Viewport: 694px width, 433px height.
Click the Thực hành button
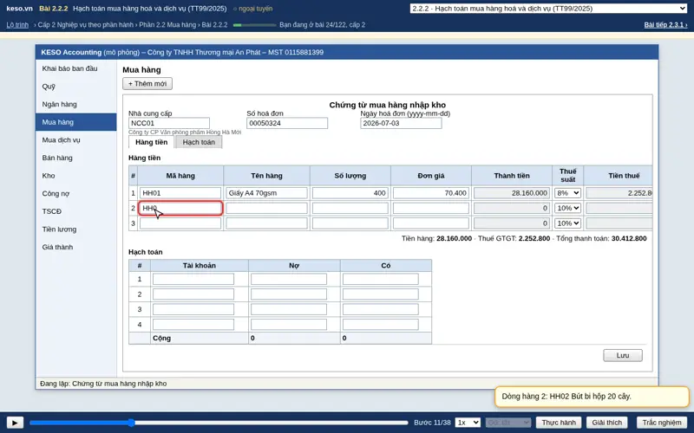pyautogui.click(x=559, y=423)
